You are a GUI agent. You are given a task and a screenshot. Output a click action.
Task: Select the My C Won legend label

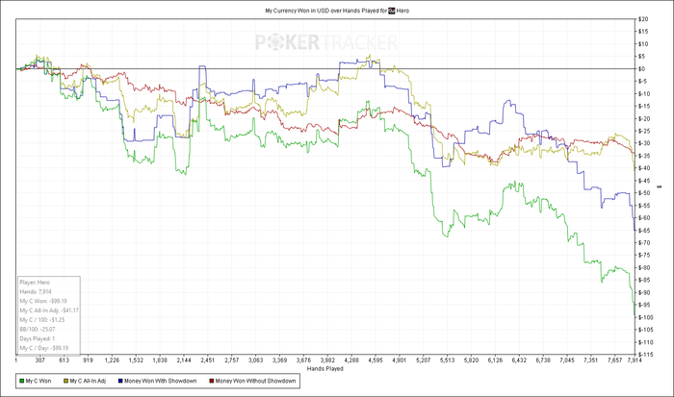(39, 381)
